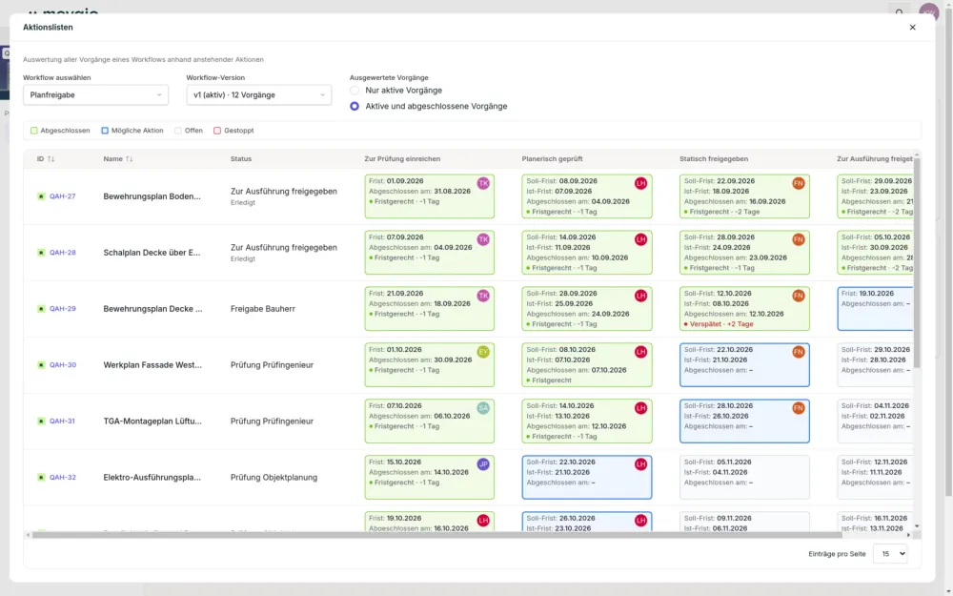Open the QAH-31 link
Image resolution: width=953 pixels, height=596 pixels.
point(63,421)
